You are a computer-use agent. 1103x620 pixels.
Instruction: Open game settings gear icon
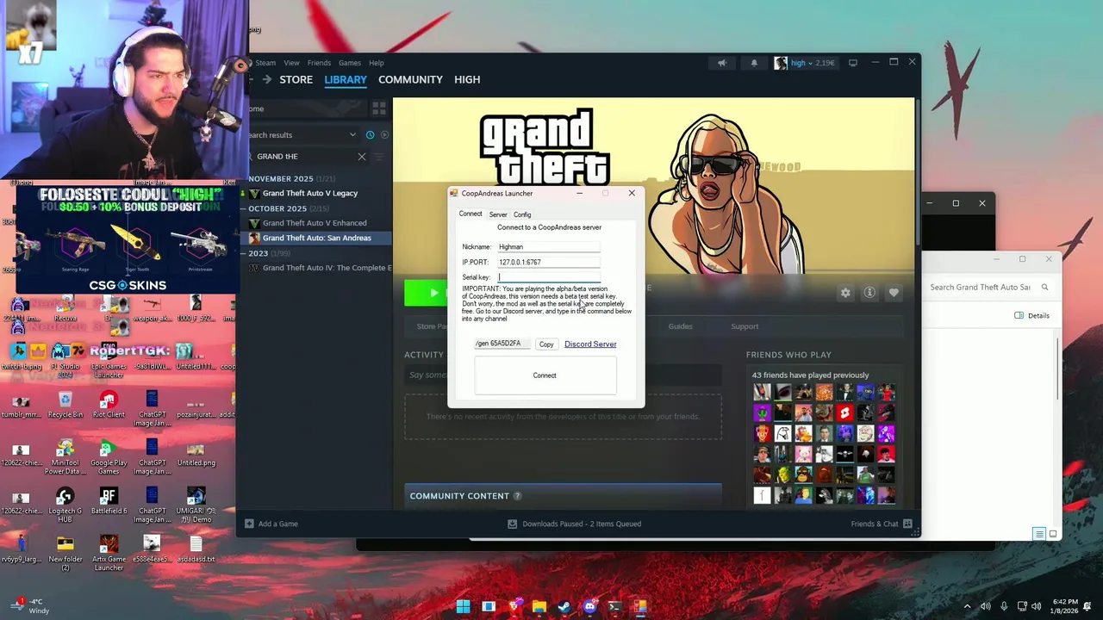point(845,293)
